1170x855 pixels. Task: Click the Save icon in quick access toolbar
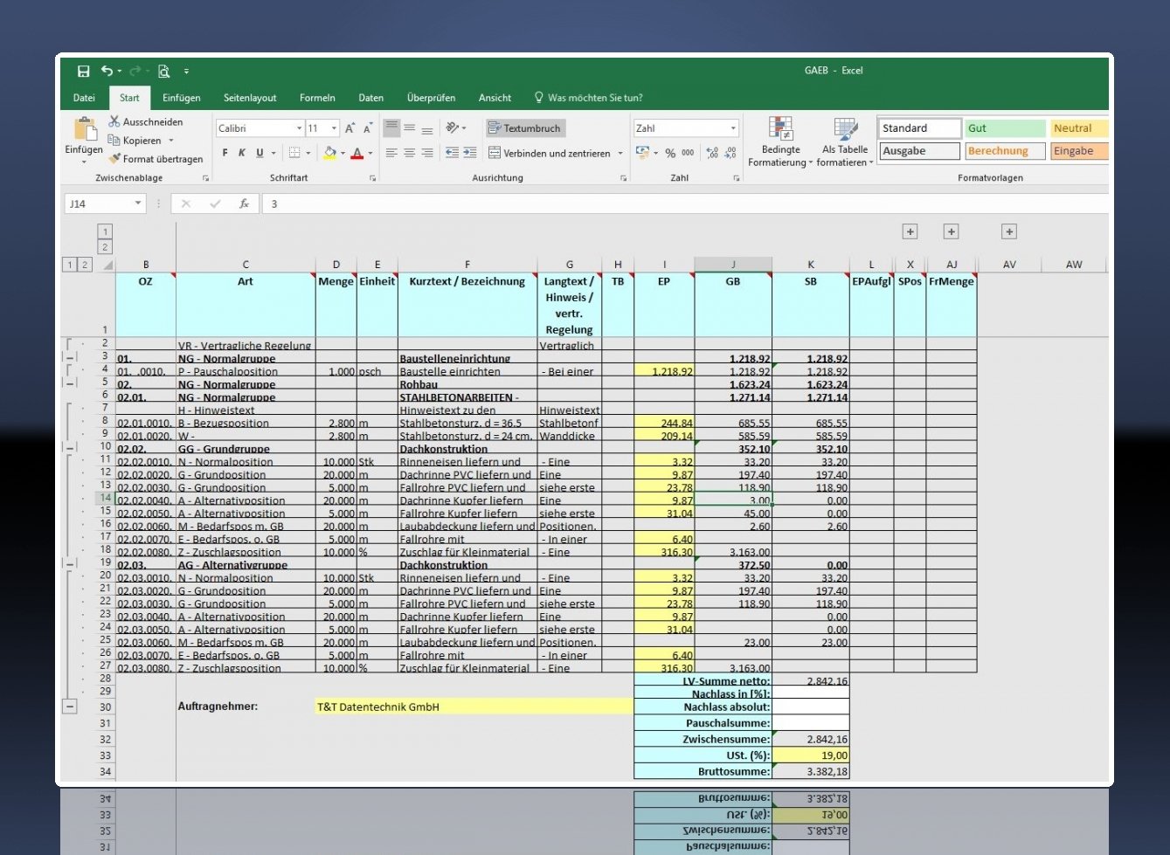[84, 71]
